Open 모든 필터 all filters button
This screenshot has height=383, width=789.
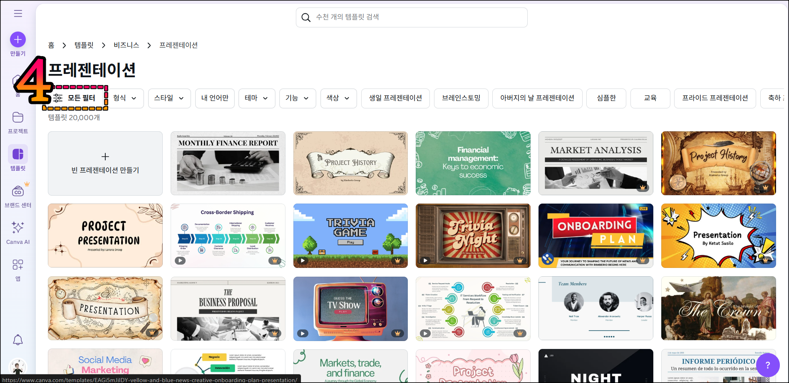pos(76,98)
